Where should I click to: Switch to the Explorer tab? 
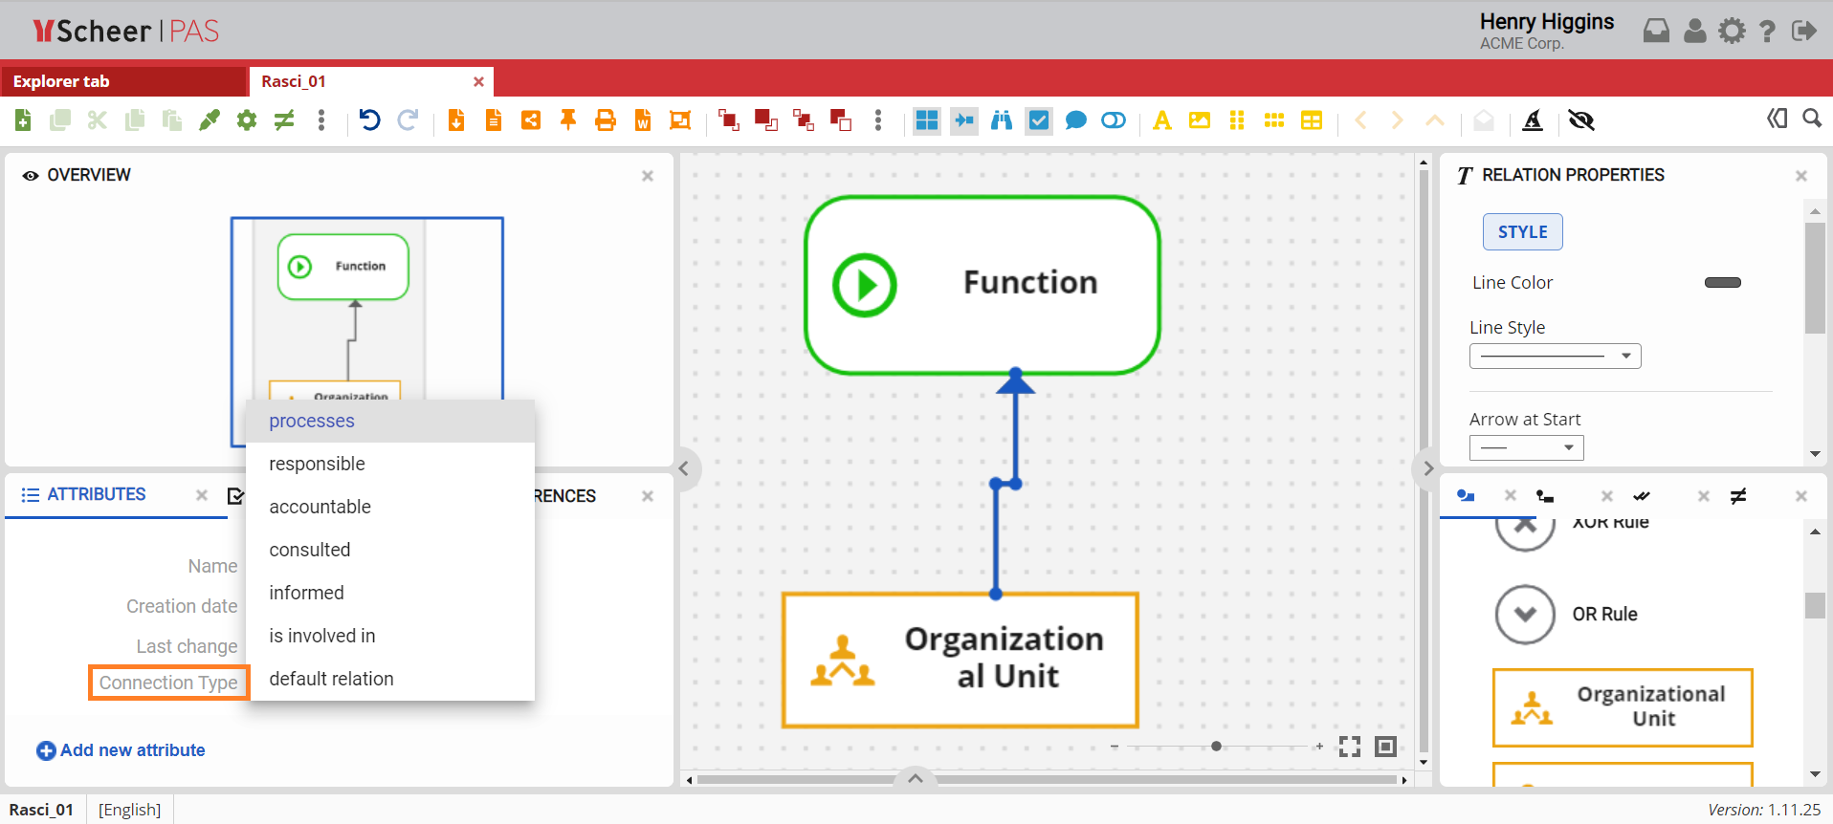[123, 81]
